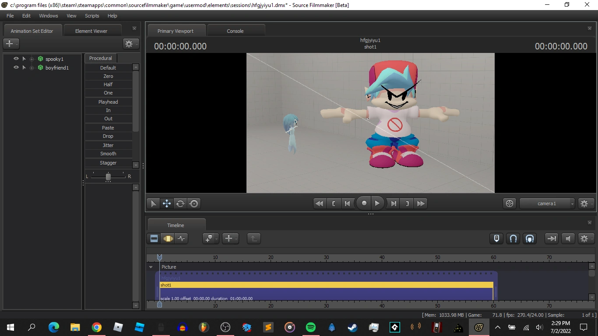Screen dimensions: 598x336
Task: Activate the move manipulator tool
Action: pos(167,203)
